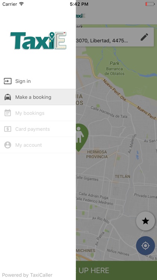Click the Powered by TaxiCaller link
Viewport: 157px width, 280px height.
point(27,275)
